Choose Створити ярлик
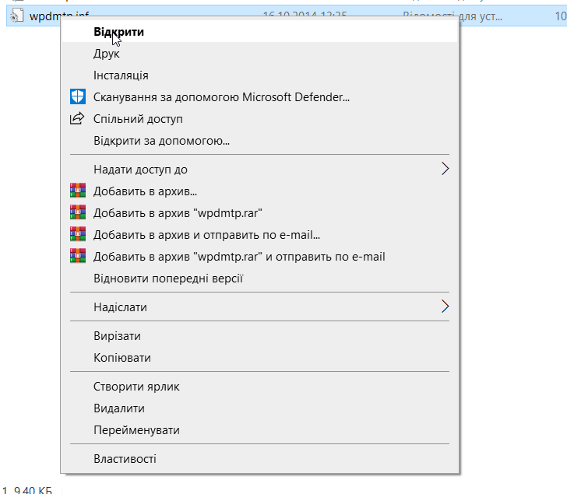This screenshot has width=567, height=494. click(x=259, y=386)
